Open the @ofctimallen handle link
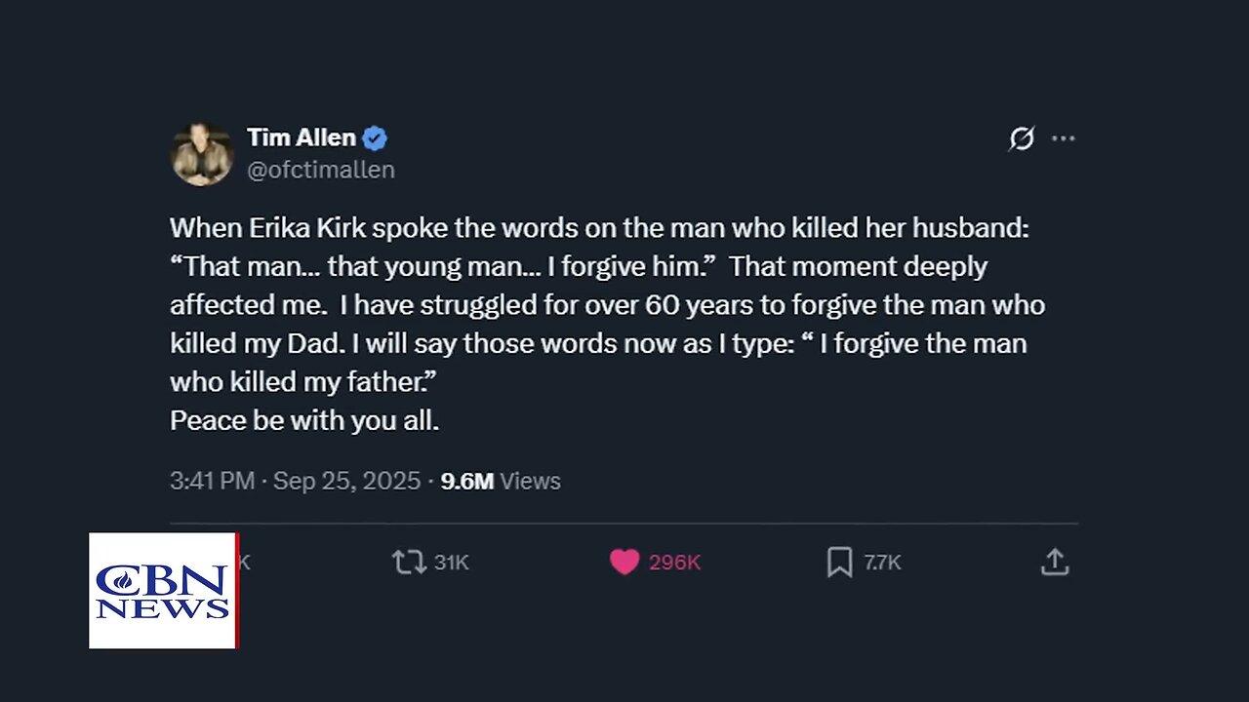Screen dimensions: 1249x702 pos(320,170)
